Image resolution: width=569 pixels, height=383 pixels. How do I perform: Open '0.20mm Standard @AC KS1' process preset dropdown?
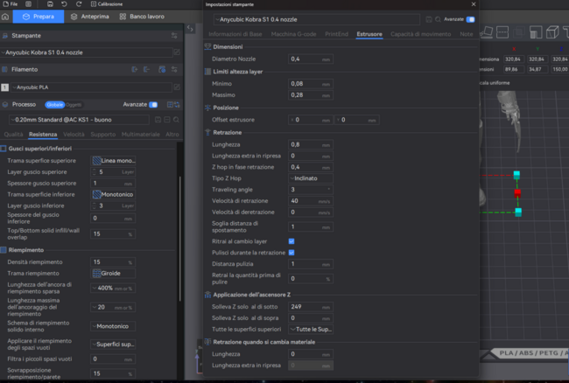(x=79, y=119)
